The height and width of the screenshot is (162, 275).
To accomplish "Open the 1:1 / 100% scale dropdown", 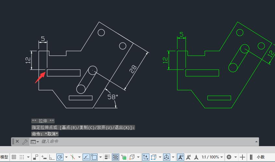I will [x=213, y=157].
